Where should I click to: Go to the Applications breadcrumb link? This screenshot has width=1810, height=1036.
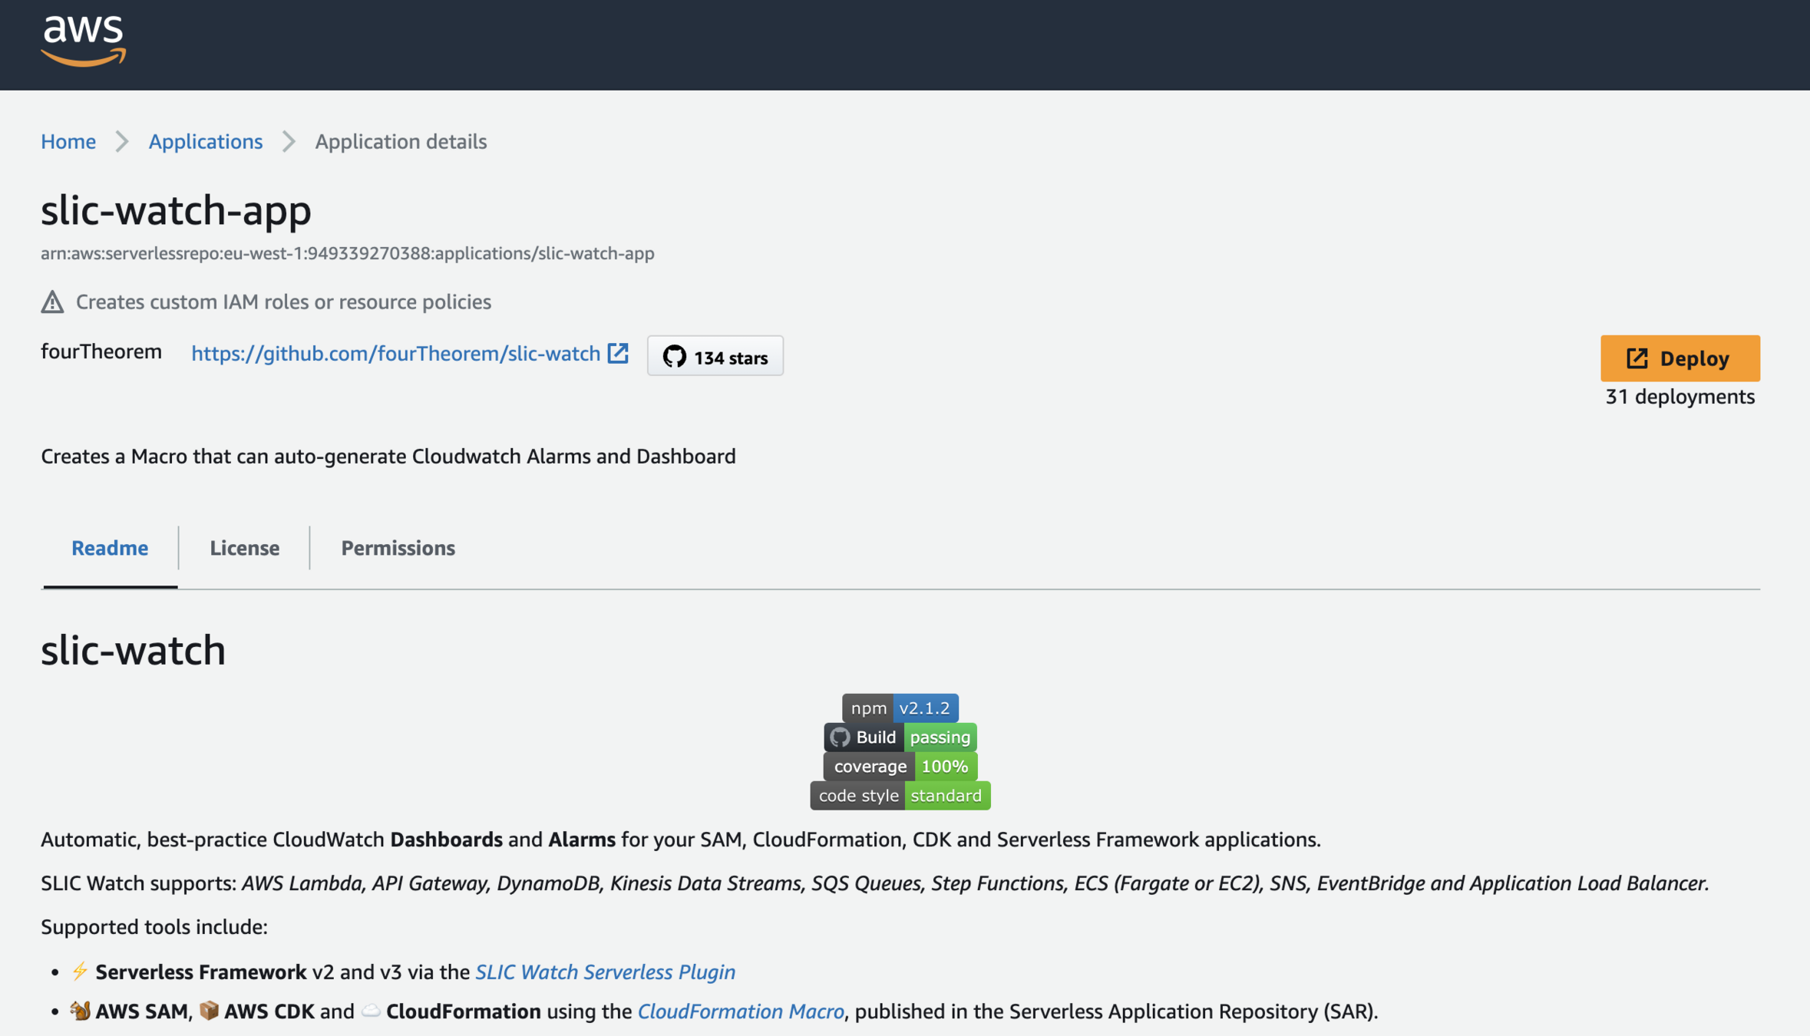[205, 142]
